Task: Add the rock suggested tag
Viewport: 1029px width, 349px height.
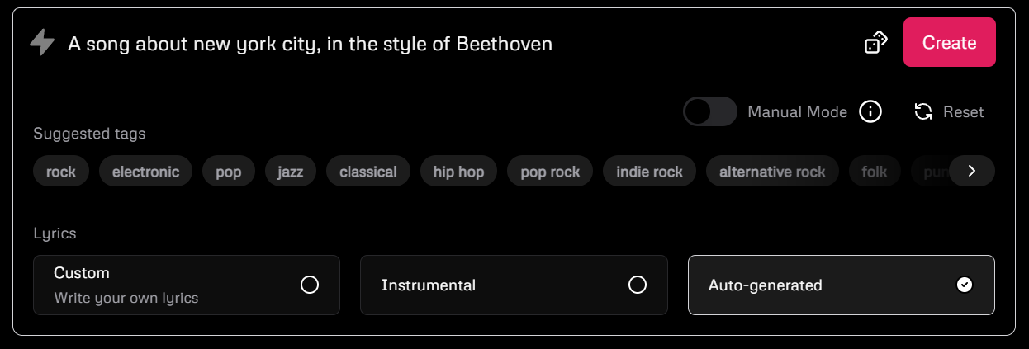Action: click(x=61, y=172)
